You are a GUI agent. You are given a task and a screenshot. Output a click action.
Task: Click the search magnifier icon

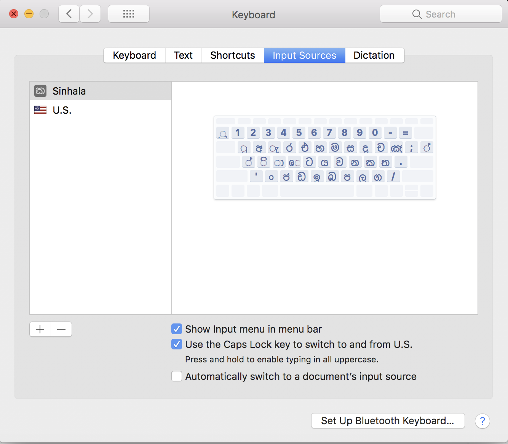coord(417,14)
